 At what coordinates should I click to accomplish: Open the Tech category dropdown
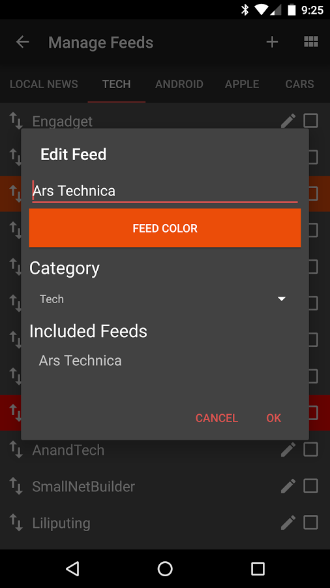[162, 299]
